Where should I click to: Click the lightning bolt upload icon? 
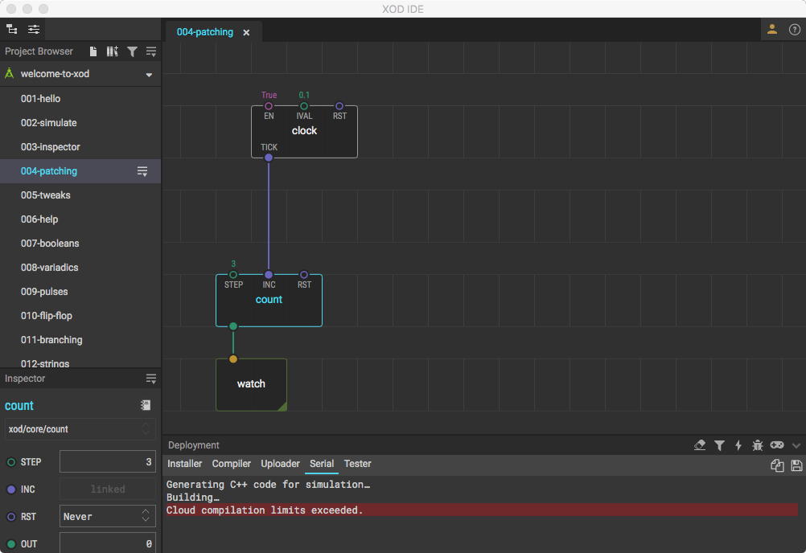(738, 445)
